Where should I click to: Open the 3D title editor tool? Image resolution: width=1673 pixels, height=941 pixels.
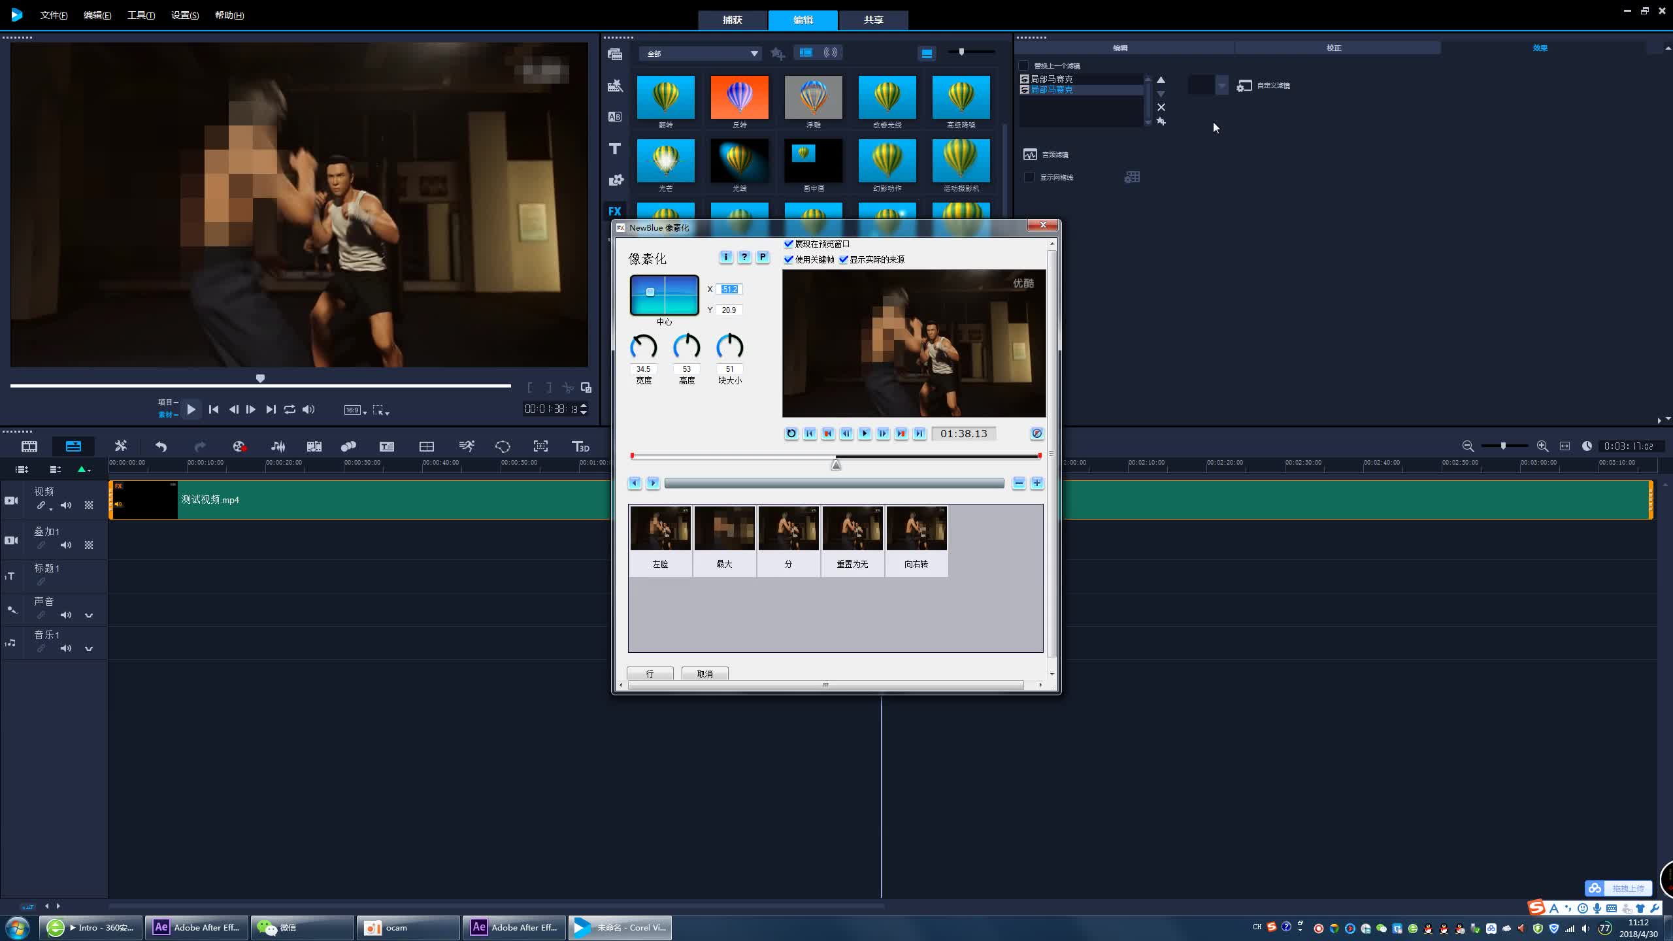580,447
